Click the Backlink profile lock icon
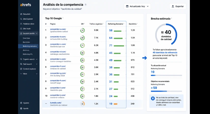The height and width of the screenshot is (114, 210). [21, 33]
